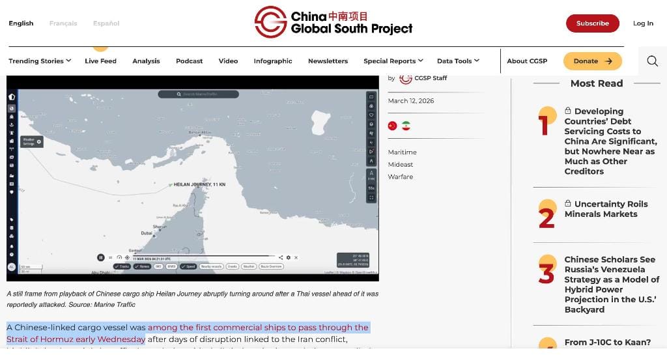Toggle the Speed filter chip
This screenshot has width=667, height=355.
[188, 266]
